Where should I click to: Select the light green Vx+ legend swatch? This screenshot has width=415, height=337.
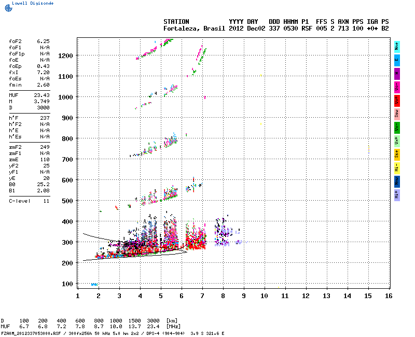click(x=397, y=141)
